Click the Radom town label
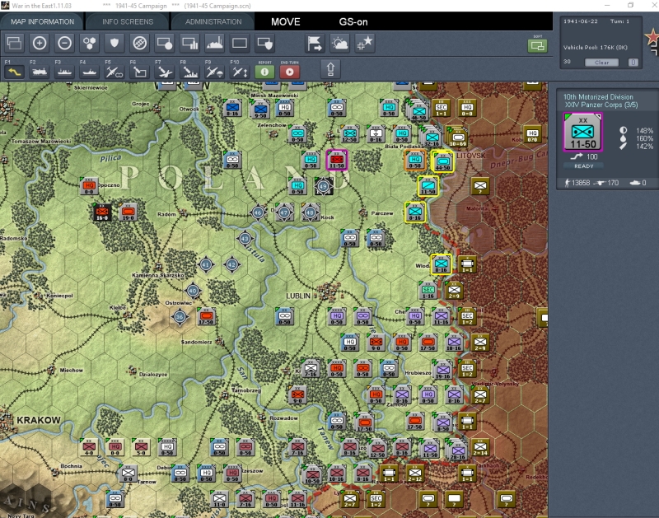The image size is (659, 518). pos(166,214)
